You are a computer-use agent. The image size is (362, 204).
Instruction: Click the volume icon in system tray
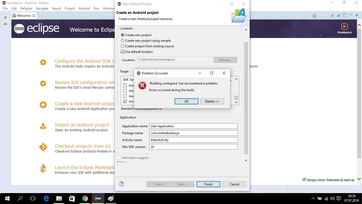tap(332, 198)
